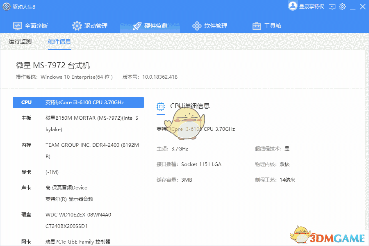
Task: Open 软件管理 software management icon
Action: pos(196,25)
